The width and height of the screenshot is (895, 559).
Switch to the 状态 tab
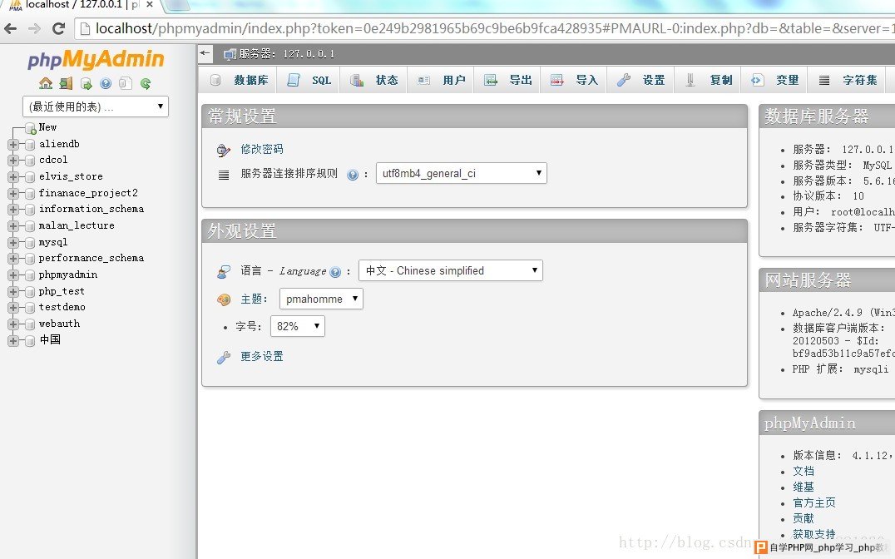point(374,80)
